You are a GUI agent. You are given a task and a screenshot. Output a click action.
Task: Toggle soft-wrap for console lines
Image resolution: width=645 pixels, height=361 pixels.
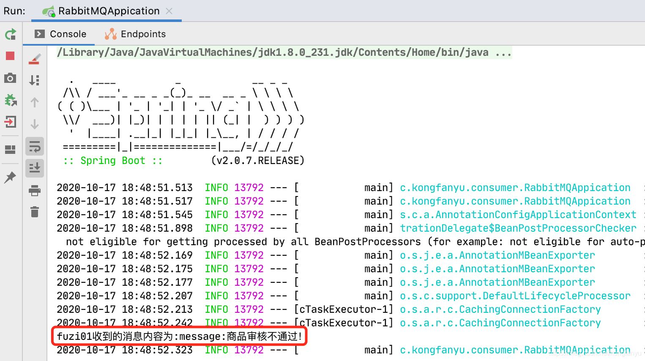coord(35,147)
